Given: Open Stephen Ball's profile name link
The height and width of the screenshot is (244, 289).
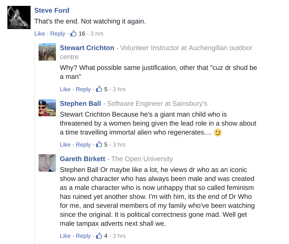Looking at the screenshot, I should coord(80,104).
